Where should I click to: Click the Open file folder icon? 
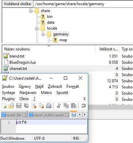[x=11, y=106]
